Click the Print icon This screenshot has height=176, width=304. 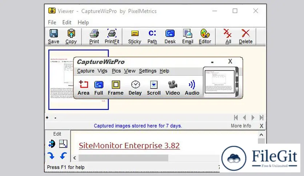(94, 37)
